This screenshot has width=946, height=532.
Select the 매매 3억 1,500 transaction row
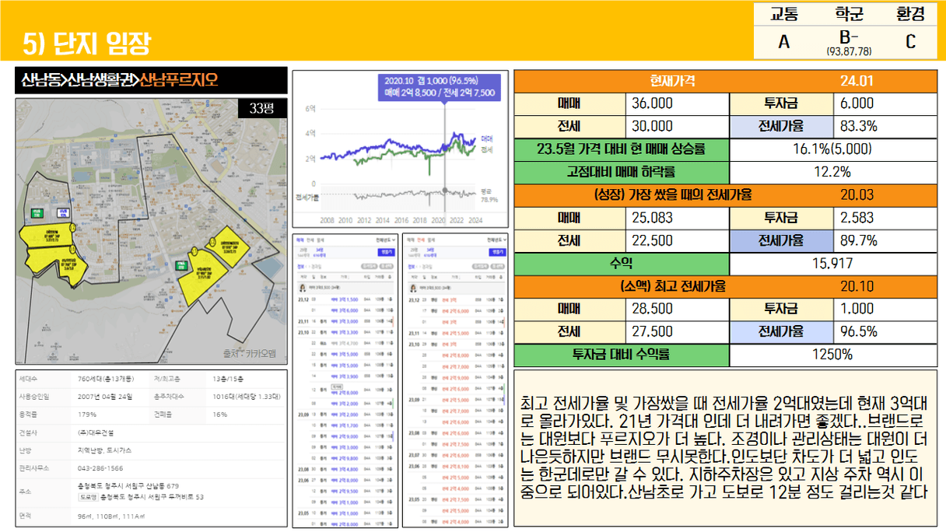345,299
